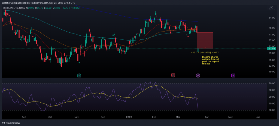This screenshot has height=126, width=279.
Task: Click the Mar date axis label
Action: point(178,117)
